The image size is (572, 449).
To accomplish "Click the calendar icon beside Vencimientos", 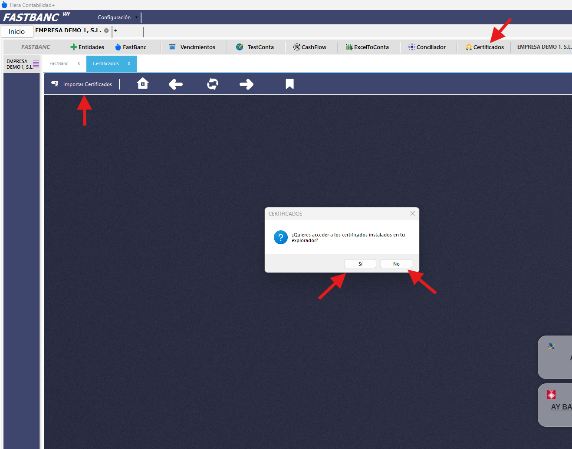I will [172, 47].
